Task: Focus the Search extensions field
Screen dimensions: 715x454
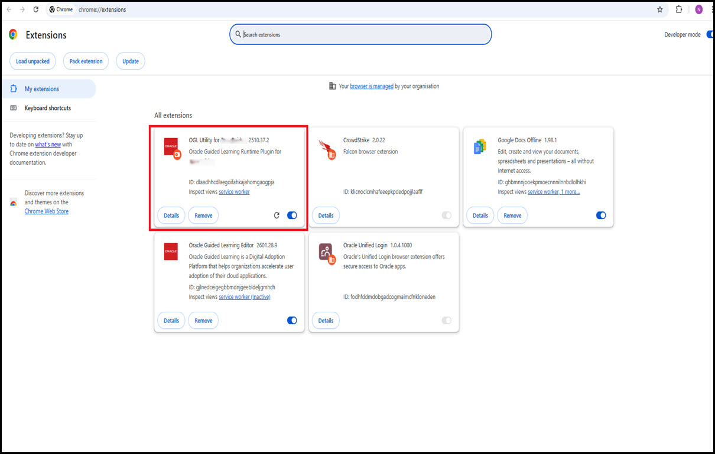Action: [x=360, y=34]
